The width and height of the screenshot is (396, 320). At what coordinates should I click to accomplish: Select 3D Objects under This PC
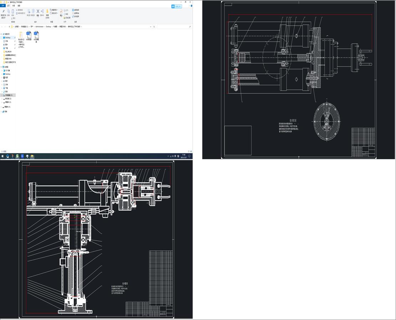click(6, 71)
